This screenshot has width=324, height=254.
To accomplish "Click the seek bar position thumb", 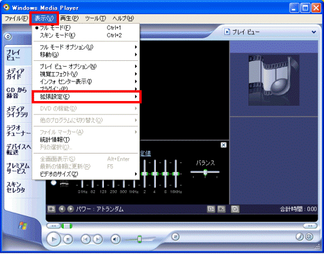I will coord(67,226).
